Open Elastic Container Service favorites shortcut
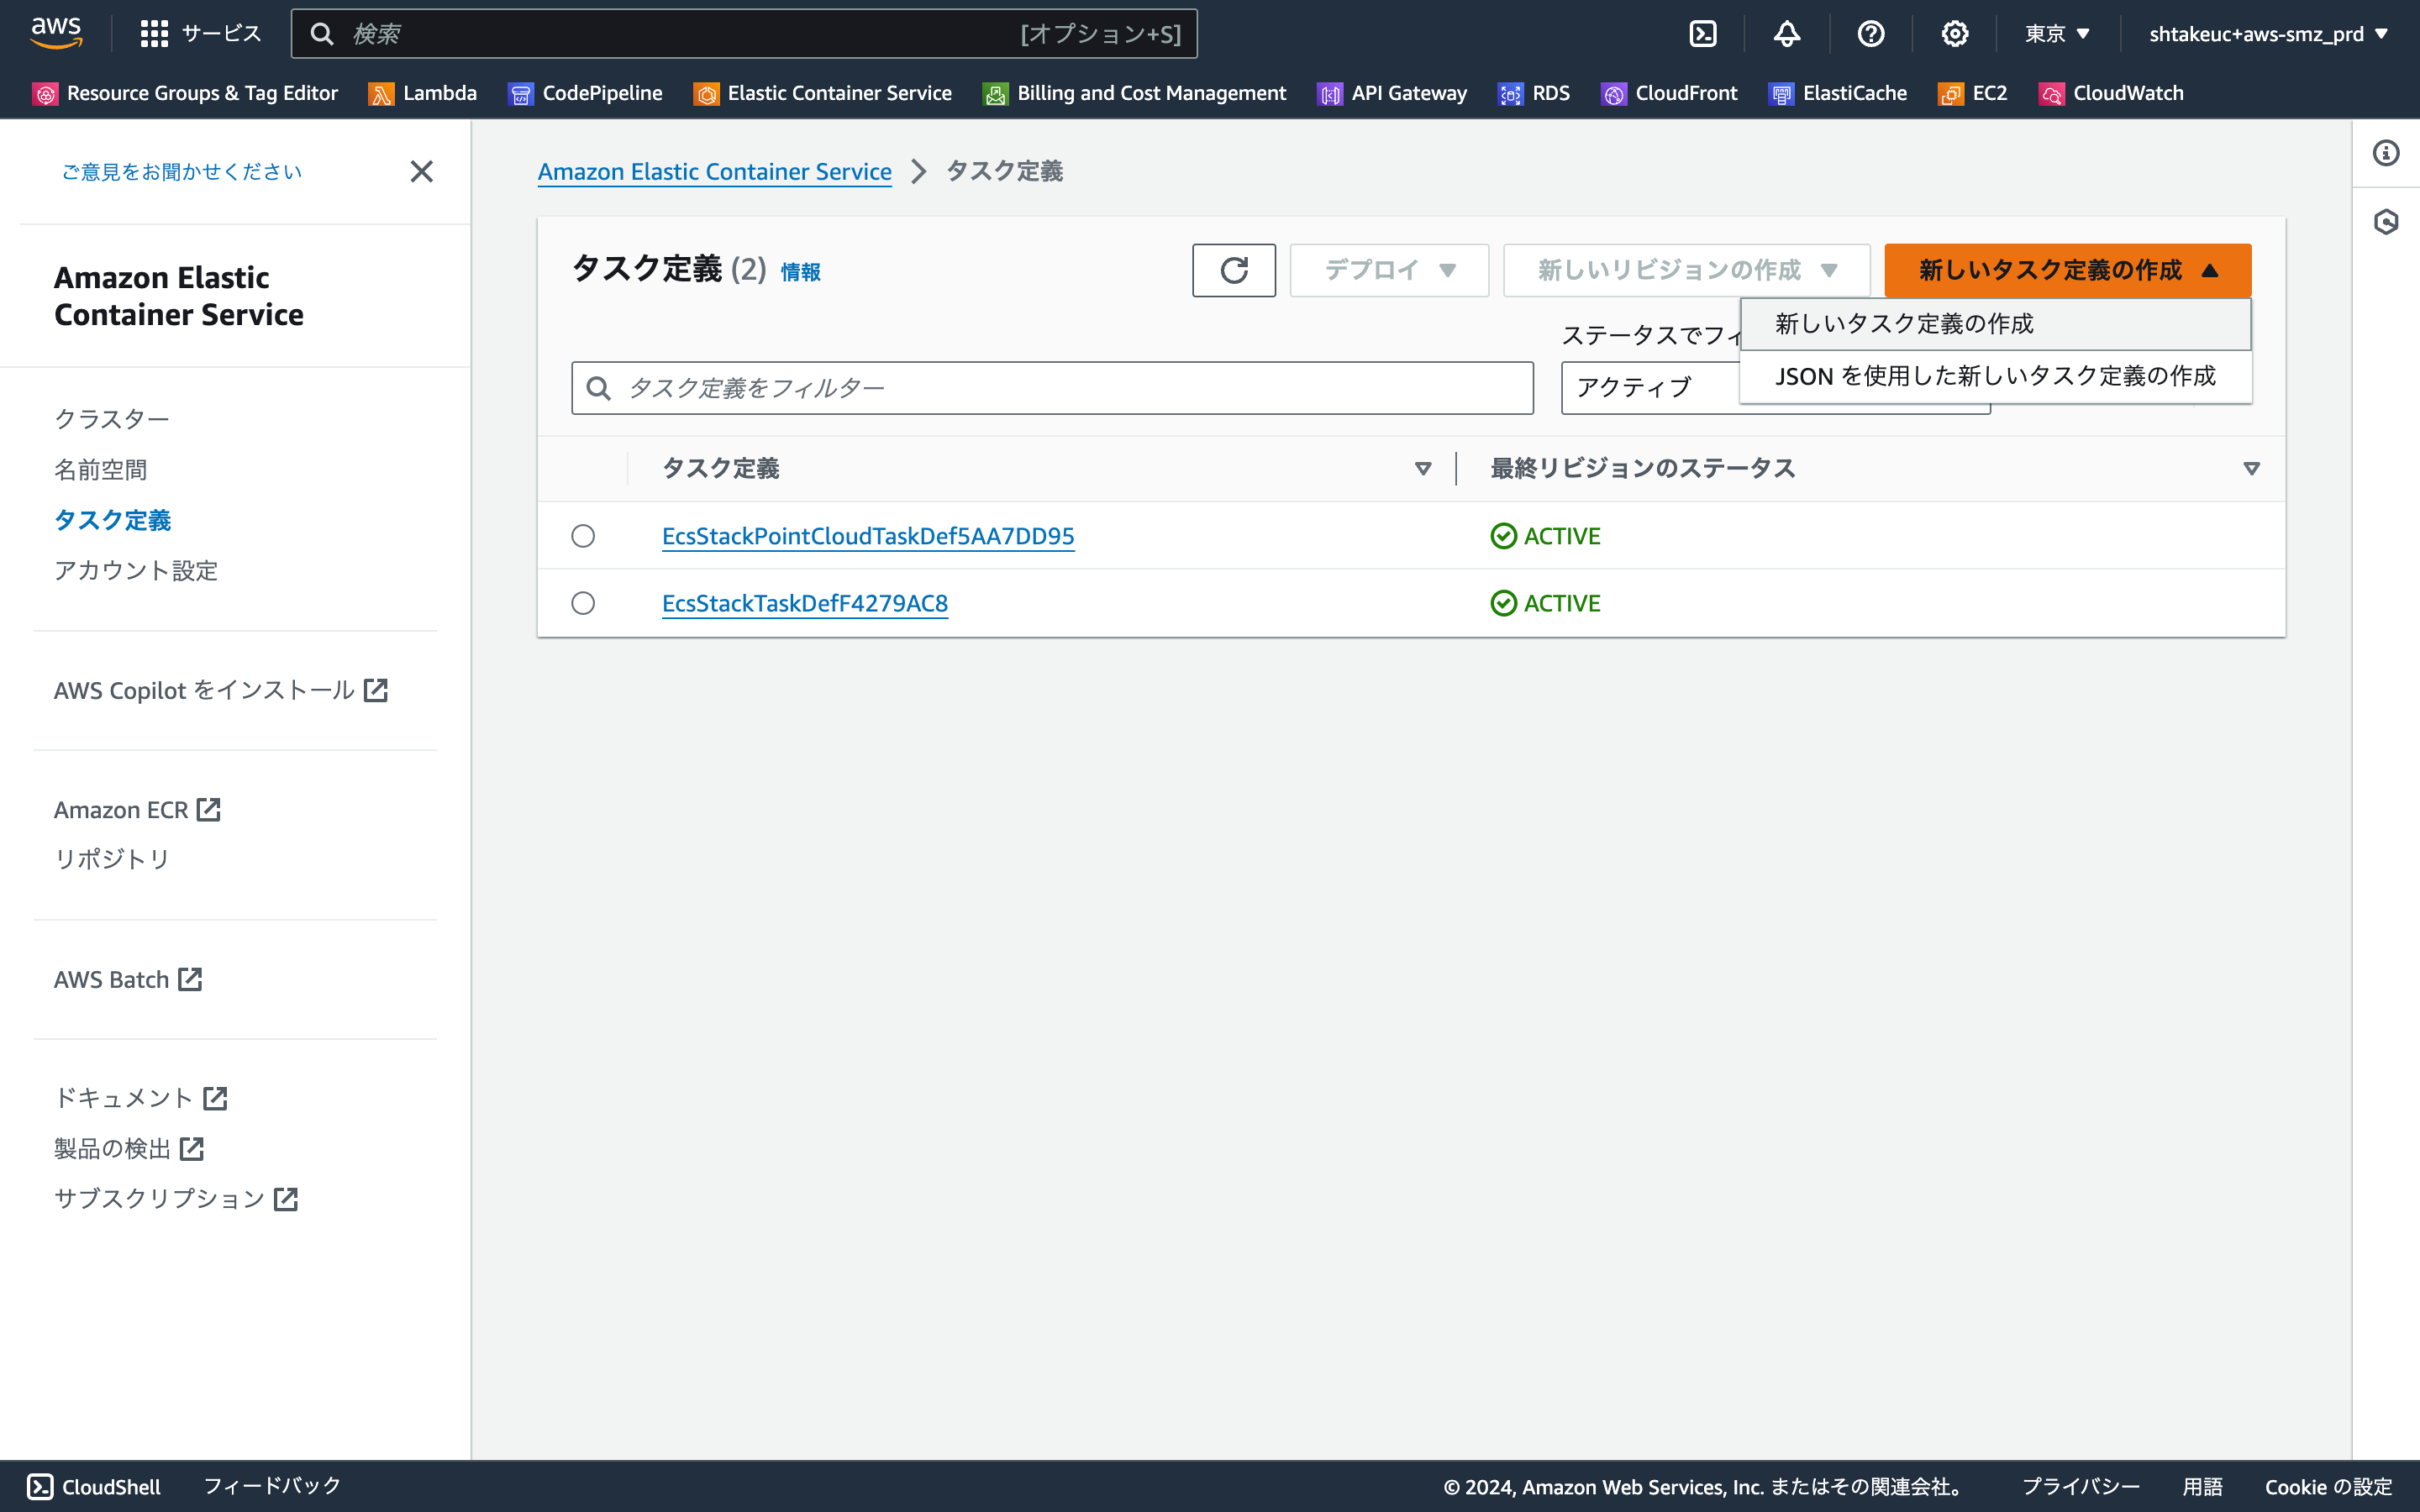Screen dimensions: 2420x1512 (x=823, y=93)
